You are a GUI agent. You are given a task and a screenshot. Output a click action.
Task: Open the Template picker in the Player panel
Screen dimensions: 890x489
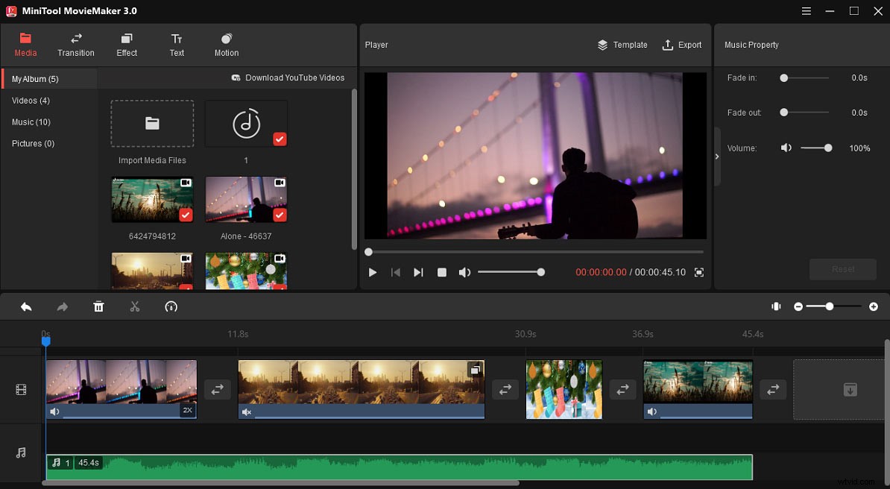[622, 45]
